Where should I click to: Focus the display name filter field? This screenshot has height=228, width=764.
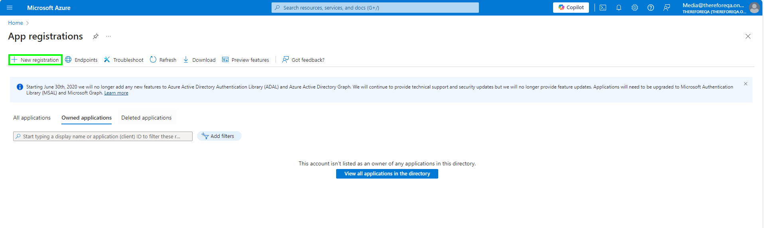click(x=103, y=136)
